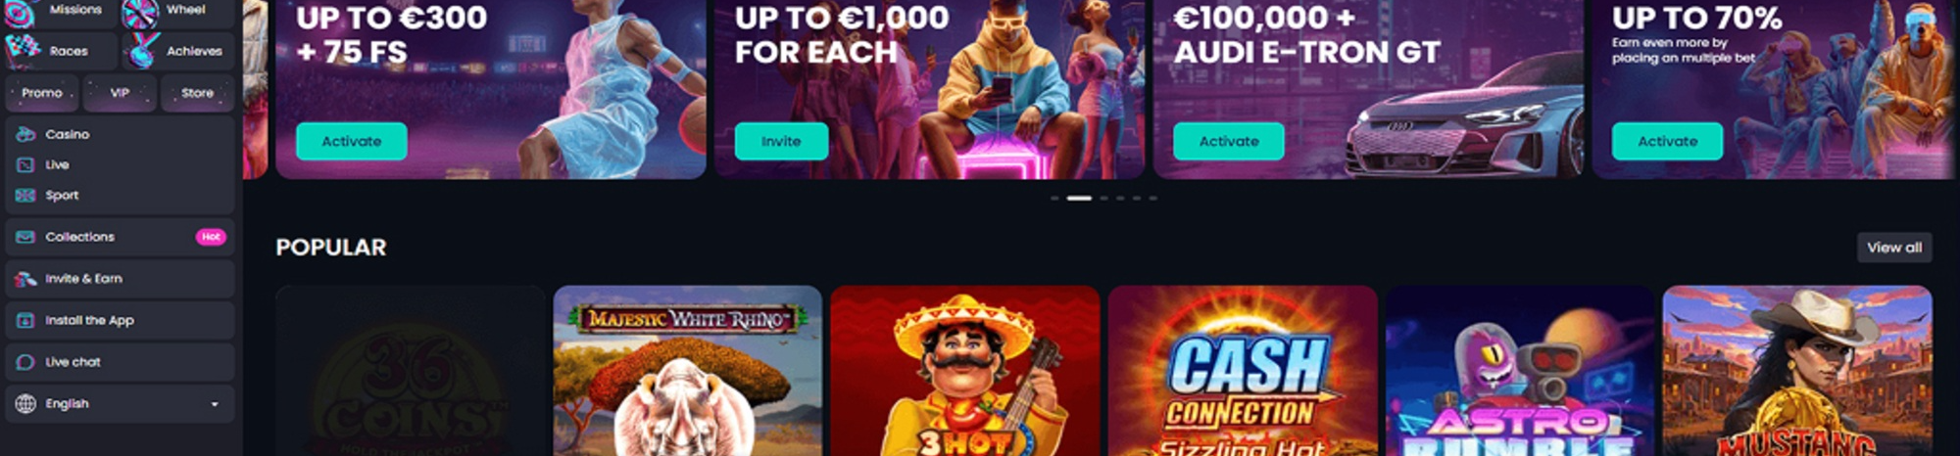1960x456 pixels.
Task: Open the Promo tab
Action: coord(41,93)
